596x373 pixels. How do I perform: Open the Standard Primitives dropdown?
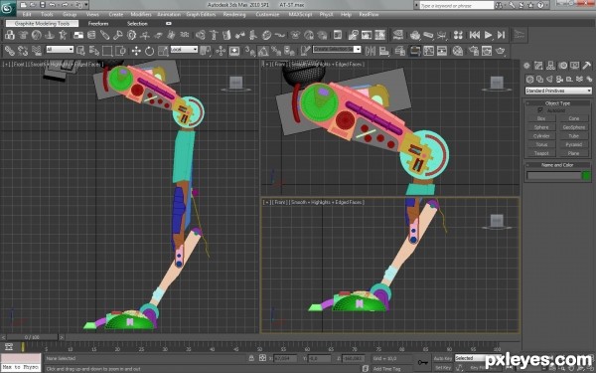558,91
